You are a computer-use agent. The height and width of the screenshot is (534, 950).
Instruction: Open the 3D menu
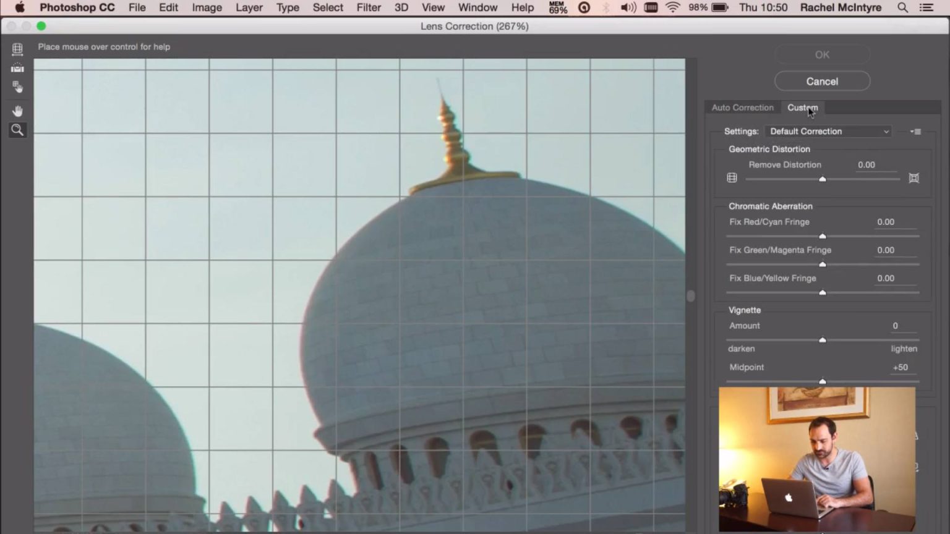pyautogui.click(x=401, y=7)
